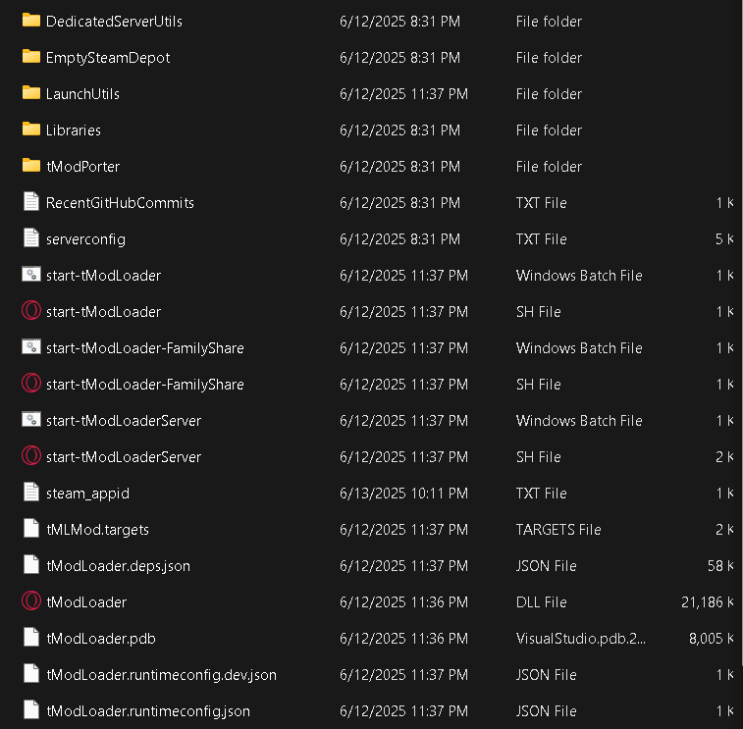743x729 pixels.
Task: Select the tModLoader.deps.json file name
Action: point(119,566)
